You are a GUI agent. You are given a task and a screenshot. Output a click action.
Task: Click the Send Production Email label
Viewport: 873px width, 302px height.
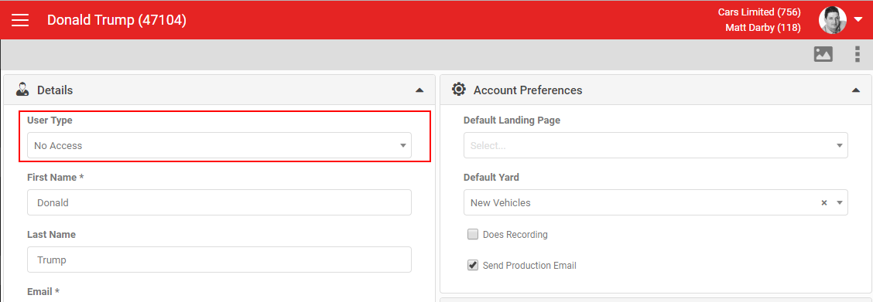pyautogui.click(x=529, y=266)
